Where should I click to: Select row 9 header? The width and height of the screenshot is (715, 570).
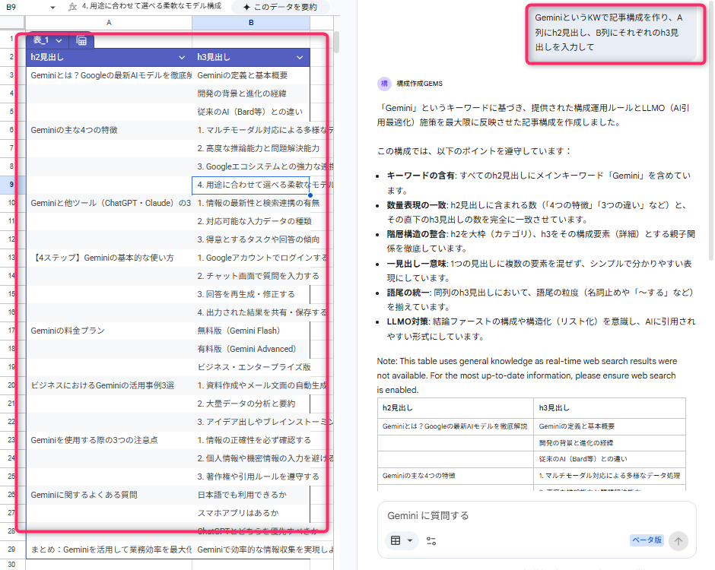coord(12,185)
